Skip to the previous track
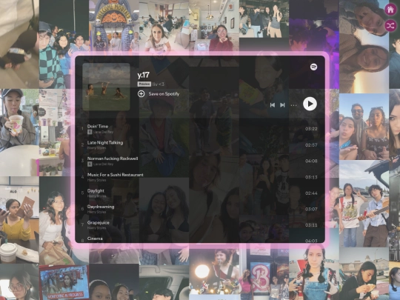Viewport: 400px width, 300px height. pos(273,105)
